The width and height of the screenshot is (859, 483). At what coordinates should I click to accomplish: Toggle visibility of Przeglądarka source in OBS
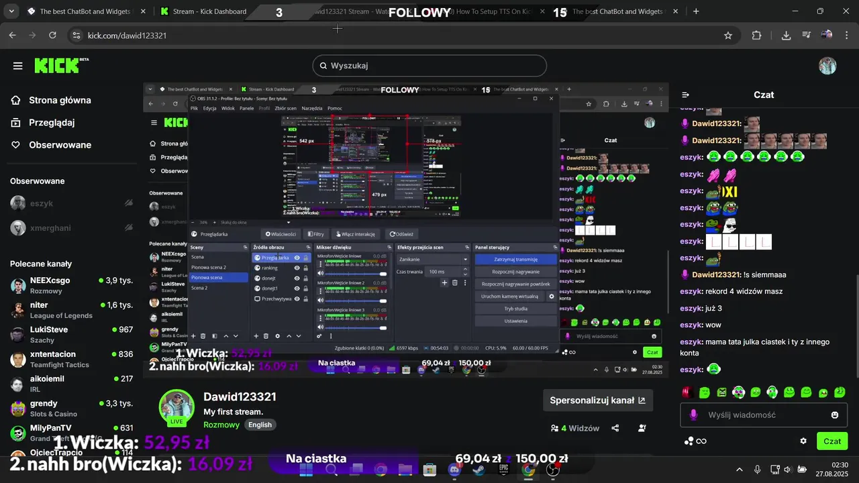coord(297,258)
